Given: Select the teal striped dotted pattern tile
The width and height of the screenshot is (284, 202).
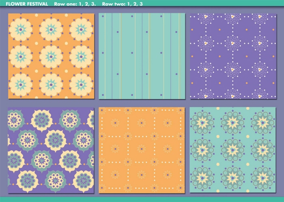Looking at the screenshot, I should [x=142, y=56].
